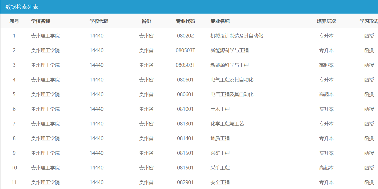The width and height of the screenshot is (378, 189).
Task: Select major code 081401
Action: [x=185, y=138]
